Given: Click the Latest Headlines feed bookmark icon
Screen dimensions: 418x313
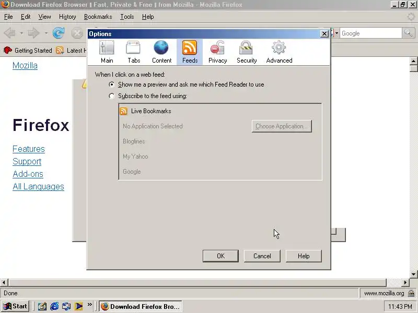Looking at the screenshot, I should [x=60, y=50].
